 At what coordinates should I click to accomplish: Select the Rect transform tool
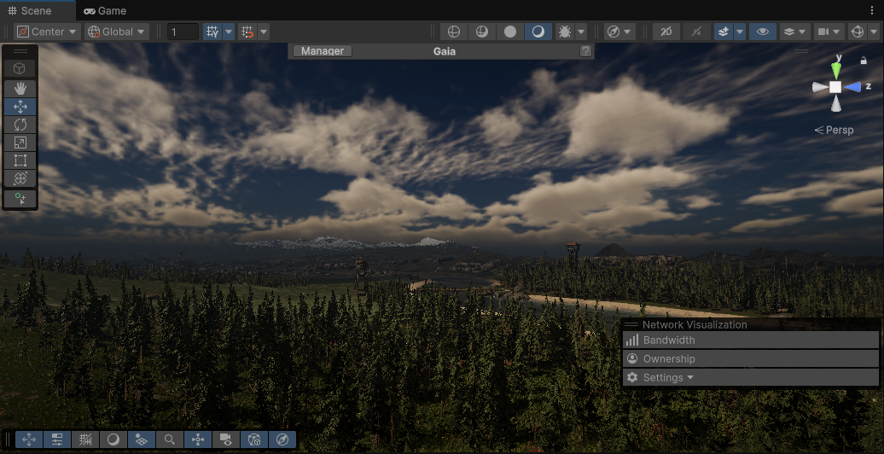(20, 160)
